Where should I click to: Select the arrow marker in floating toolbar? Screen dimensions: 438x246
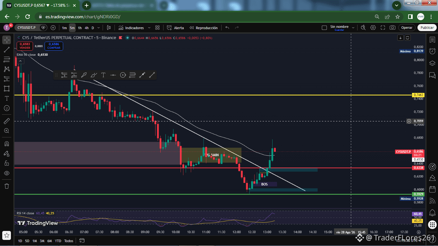click(84, 75)
